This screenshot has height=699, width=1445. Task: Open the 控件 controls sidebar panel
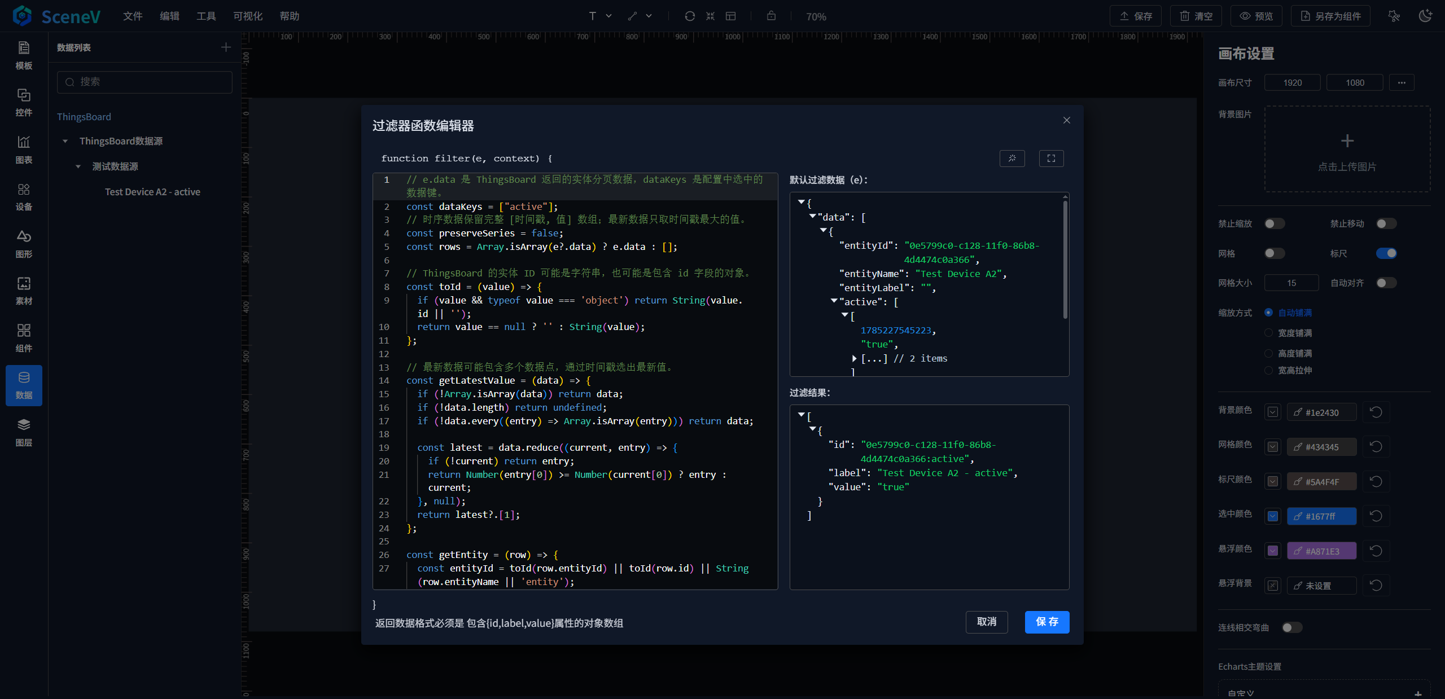click(x=24, y=103)
